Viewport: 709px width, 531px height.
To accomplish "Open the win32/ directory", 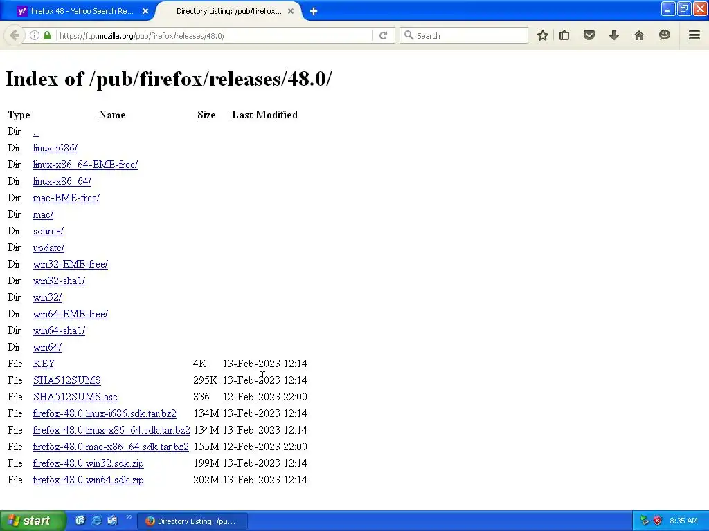I will tap(47, 297).
